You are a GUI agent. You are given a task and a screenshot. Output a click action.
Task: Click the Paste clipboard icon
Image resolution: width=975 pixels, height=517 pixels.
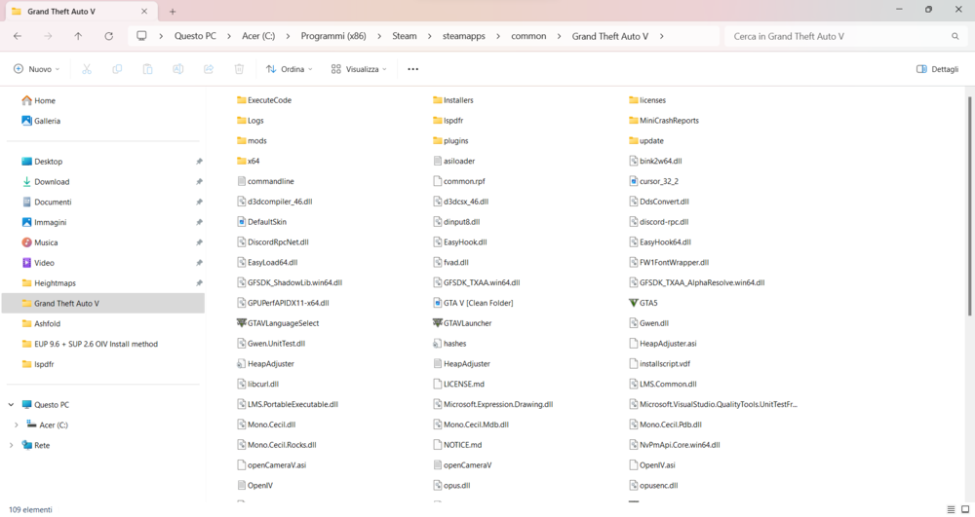(147, 69)
